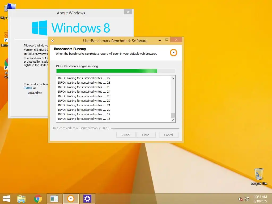Click the UserBenchmark title bar logo icon

point(52,41)
